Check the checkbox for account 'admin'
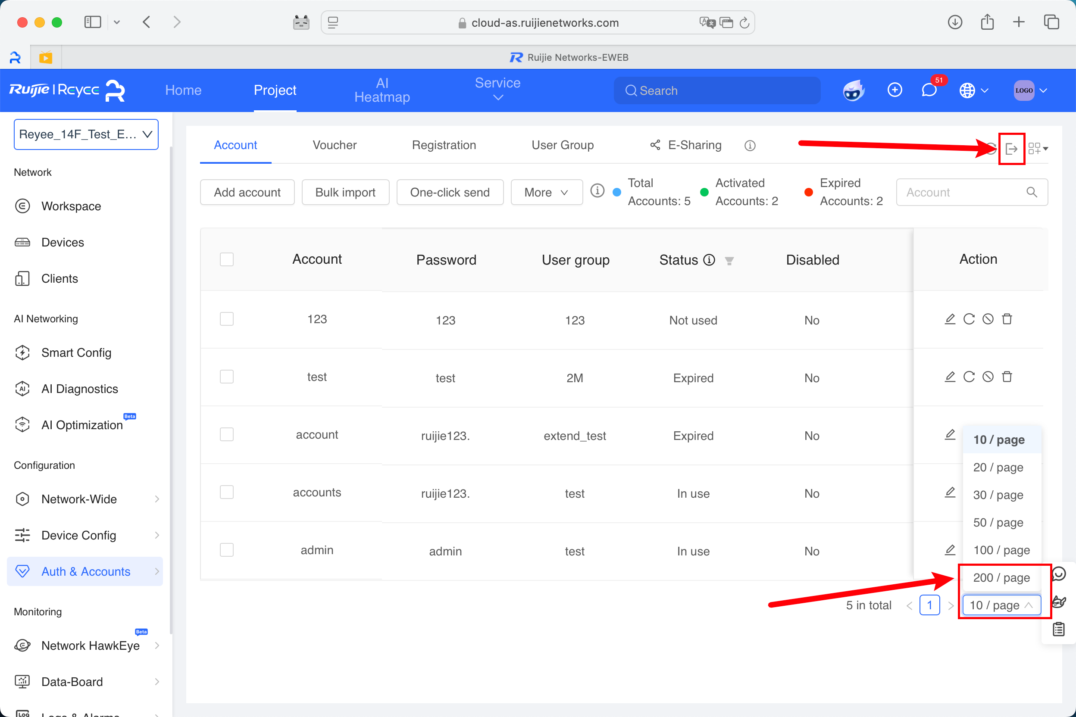Image resolution: width=1076 pixels, height=717 pixels. point(226,550)
